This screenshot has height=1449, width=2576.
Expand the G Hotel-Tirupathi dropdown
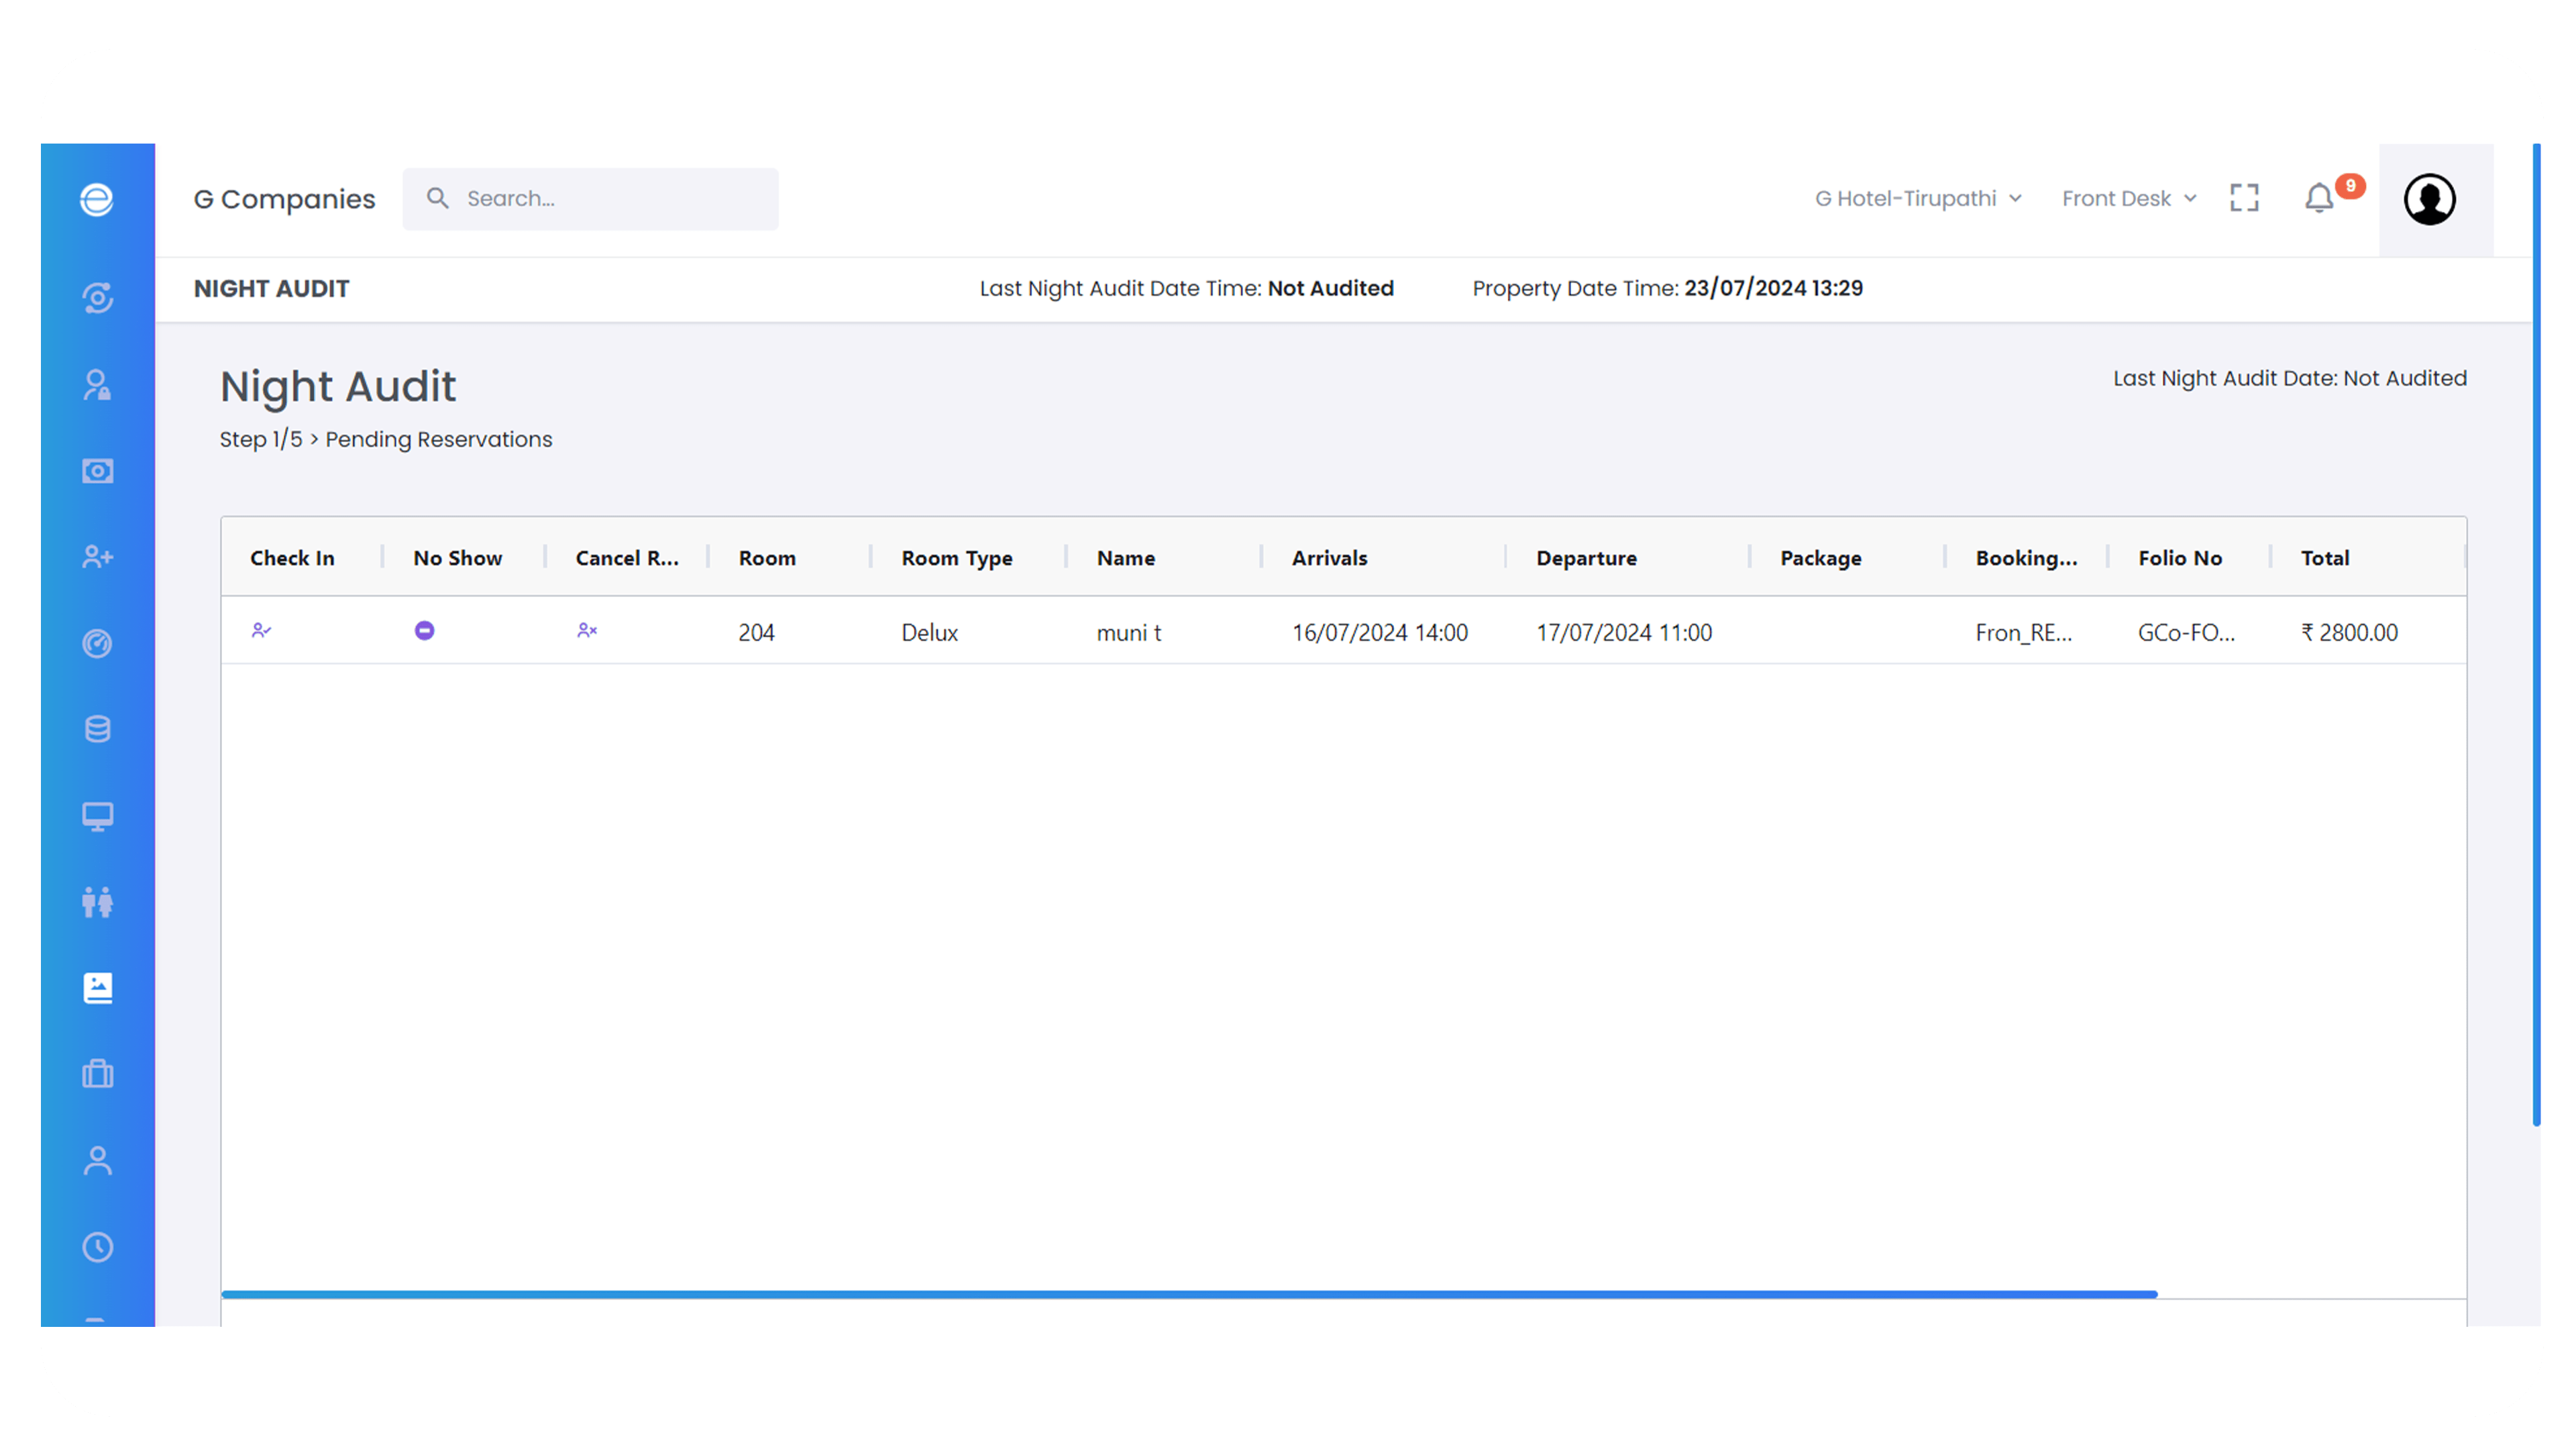[x=1918, y=198]
